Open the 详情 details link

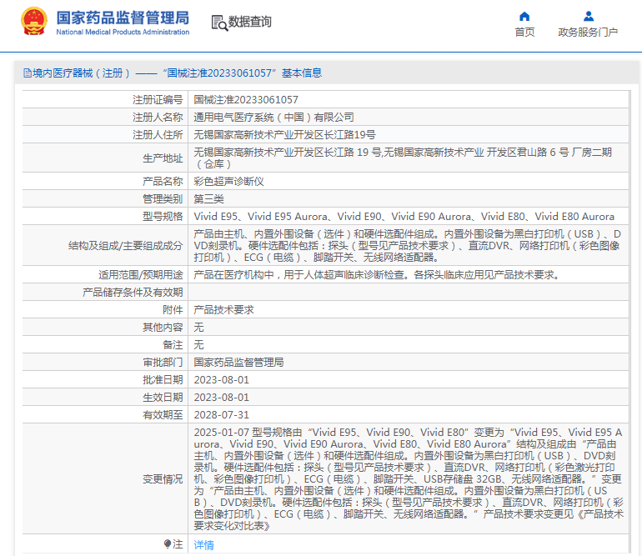203,545
